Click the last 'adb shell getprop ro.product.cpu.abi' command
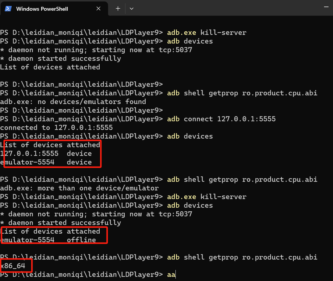 [242, 257]
